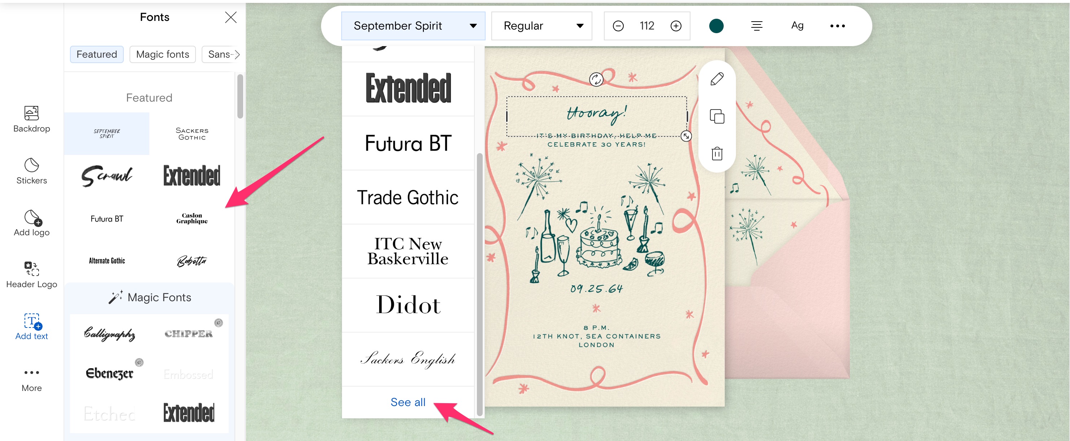The image size is (1070, 441).
Task: Open the September Spirit font dropdown
Action: [x=413, y=26]
